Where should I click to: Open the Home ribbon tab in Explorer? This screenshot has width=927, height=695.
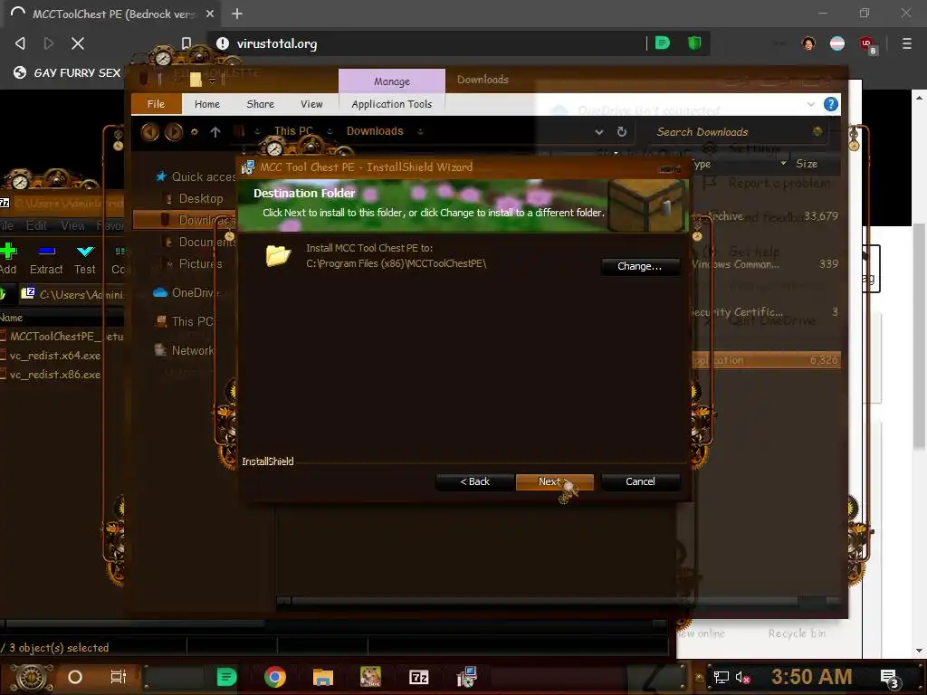(207, 104)
